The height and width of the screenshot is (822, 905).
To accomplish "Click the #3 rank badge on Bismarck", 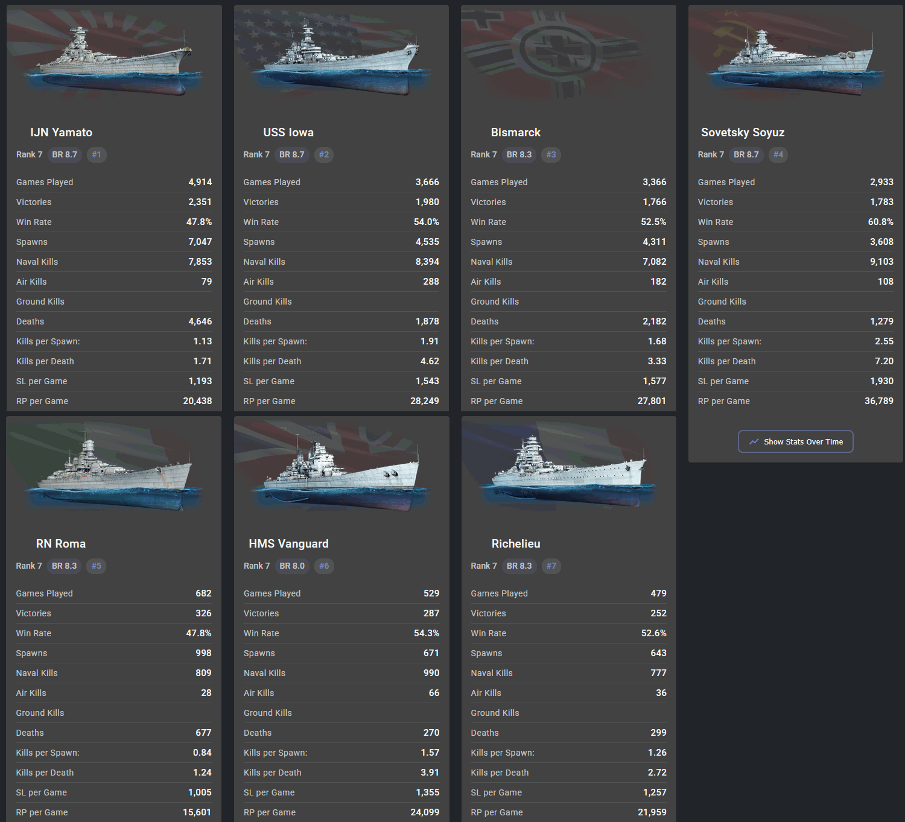I will coord(551,154).
